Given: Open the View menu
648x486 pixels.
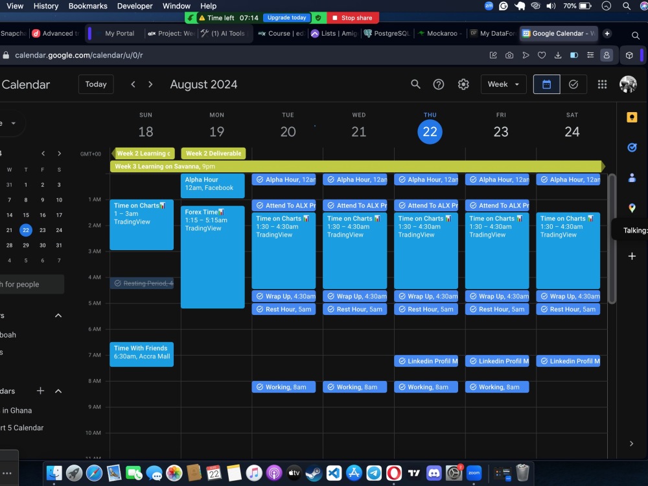Looking at the screenshot, I should pos(15,6).
